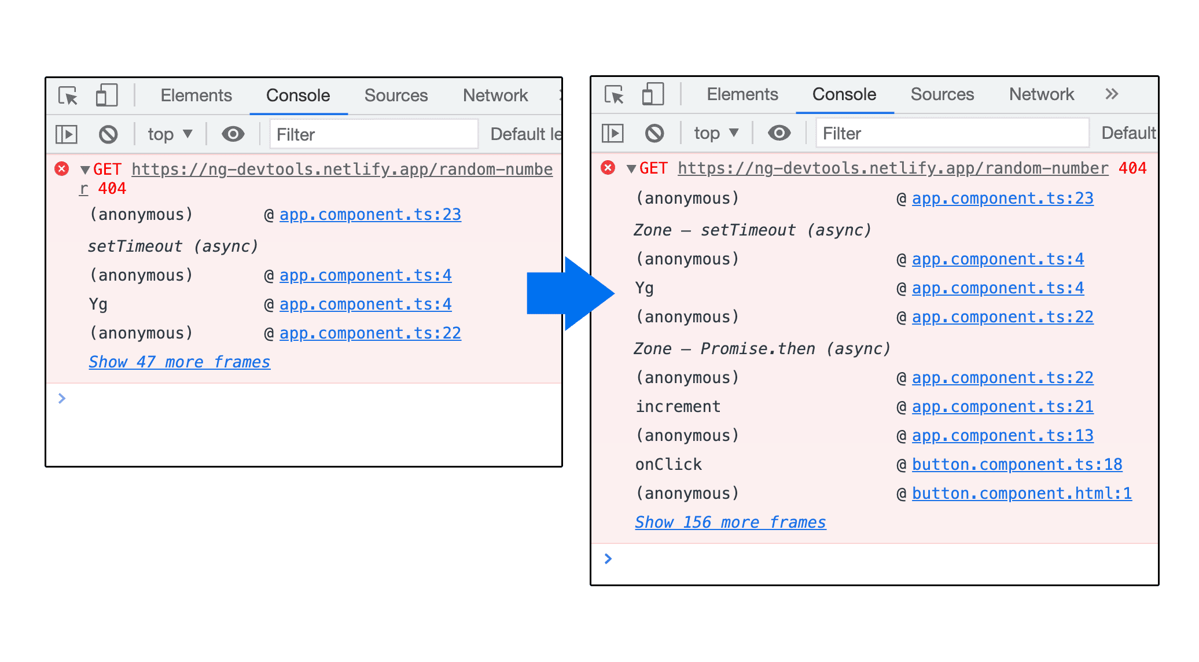
Task: Click the clear console icon
Action: (108, 134)
